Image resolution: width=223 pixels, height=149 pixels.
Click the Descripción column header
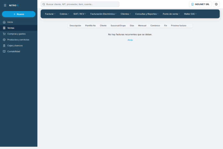(75, 26)
